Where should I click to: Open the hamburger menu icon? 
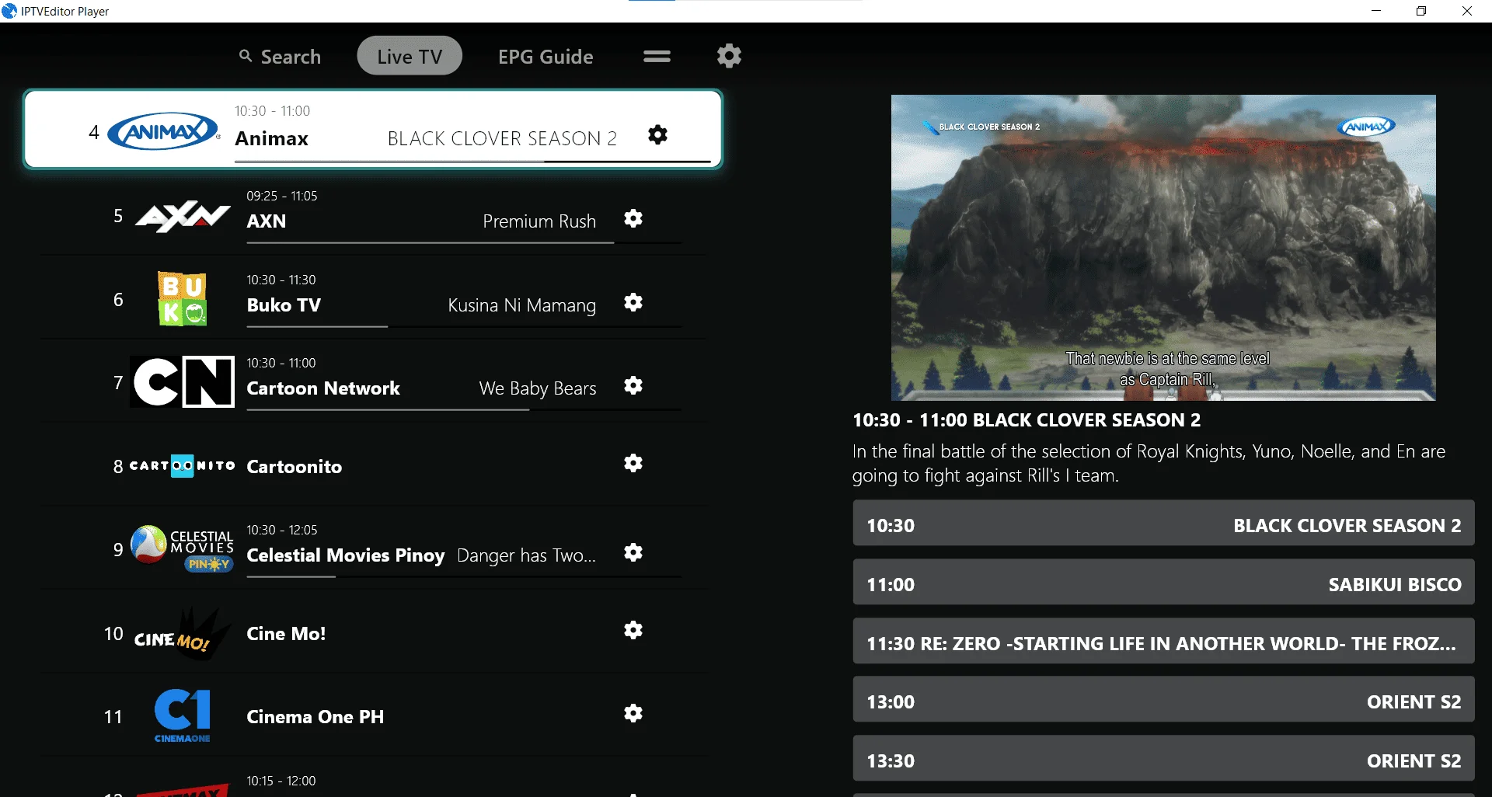[x=657, y=57]
